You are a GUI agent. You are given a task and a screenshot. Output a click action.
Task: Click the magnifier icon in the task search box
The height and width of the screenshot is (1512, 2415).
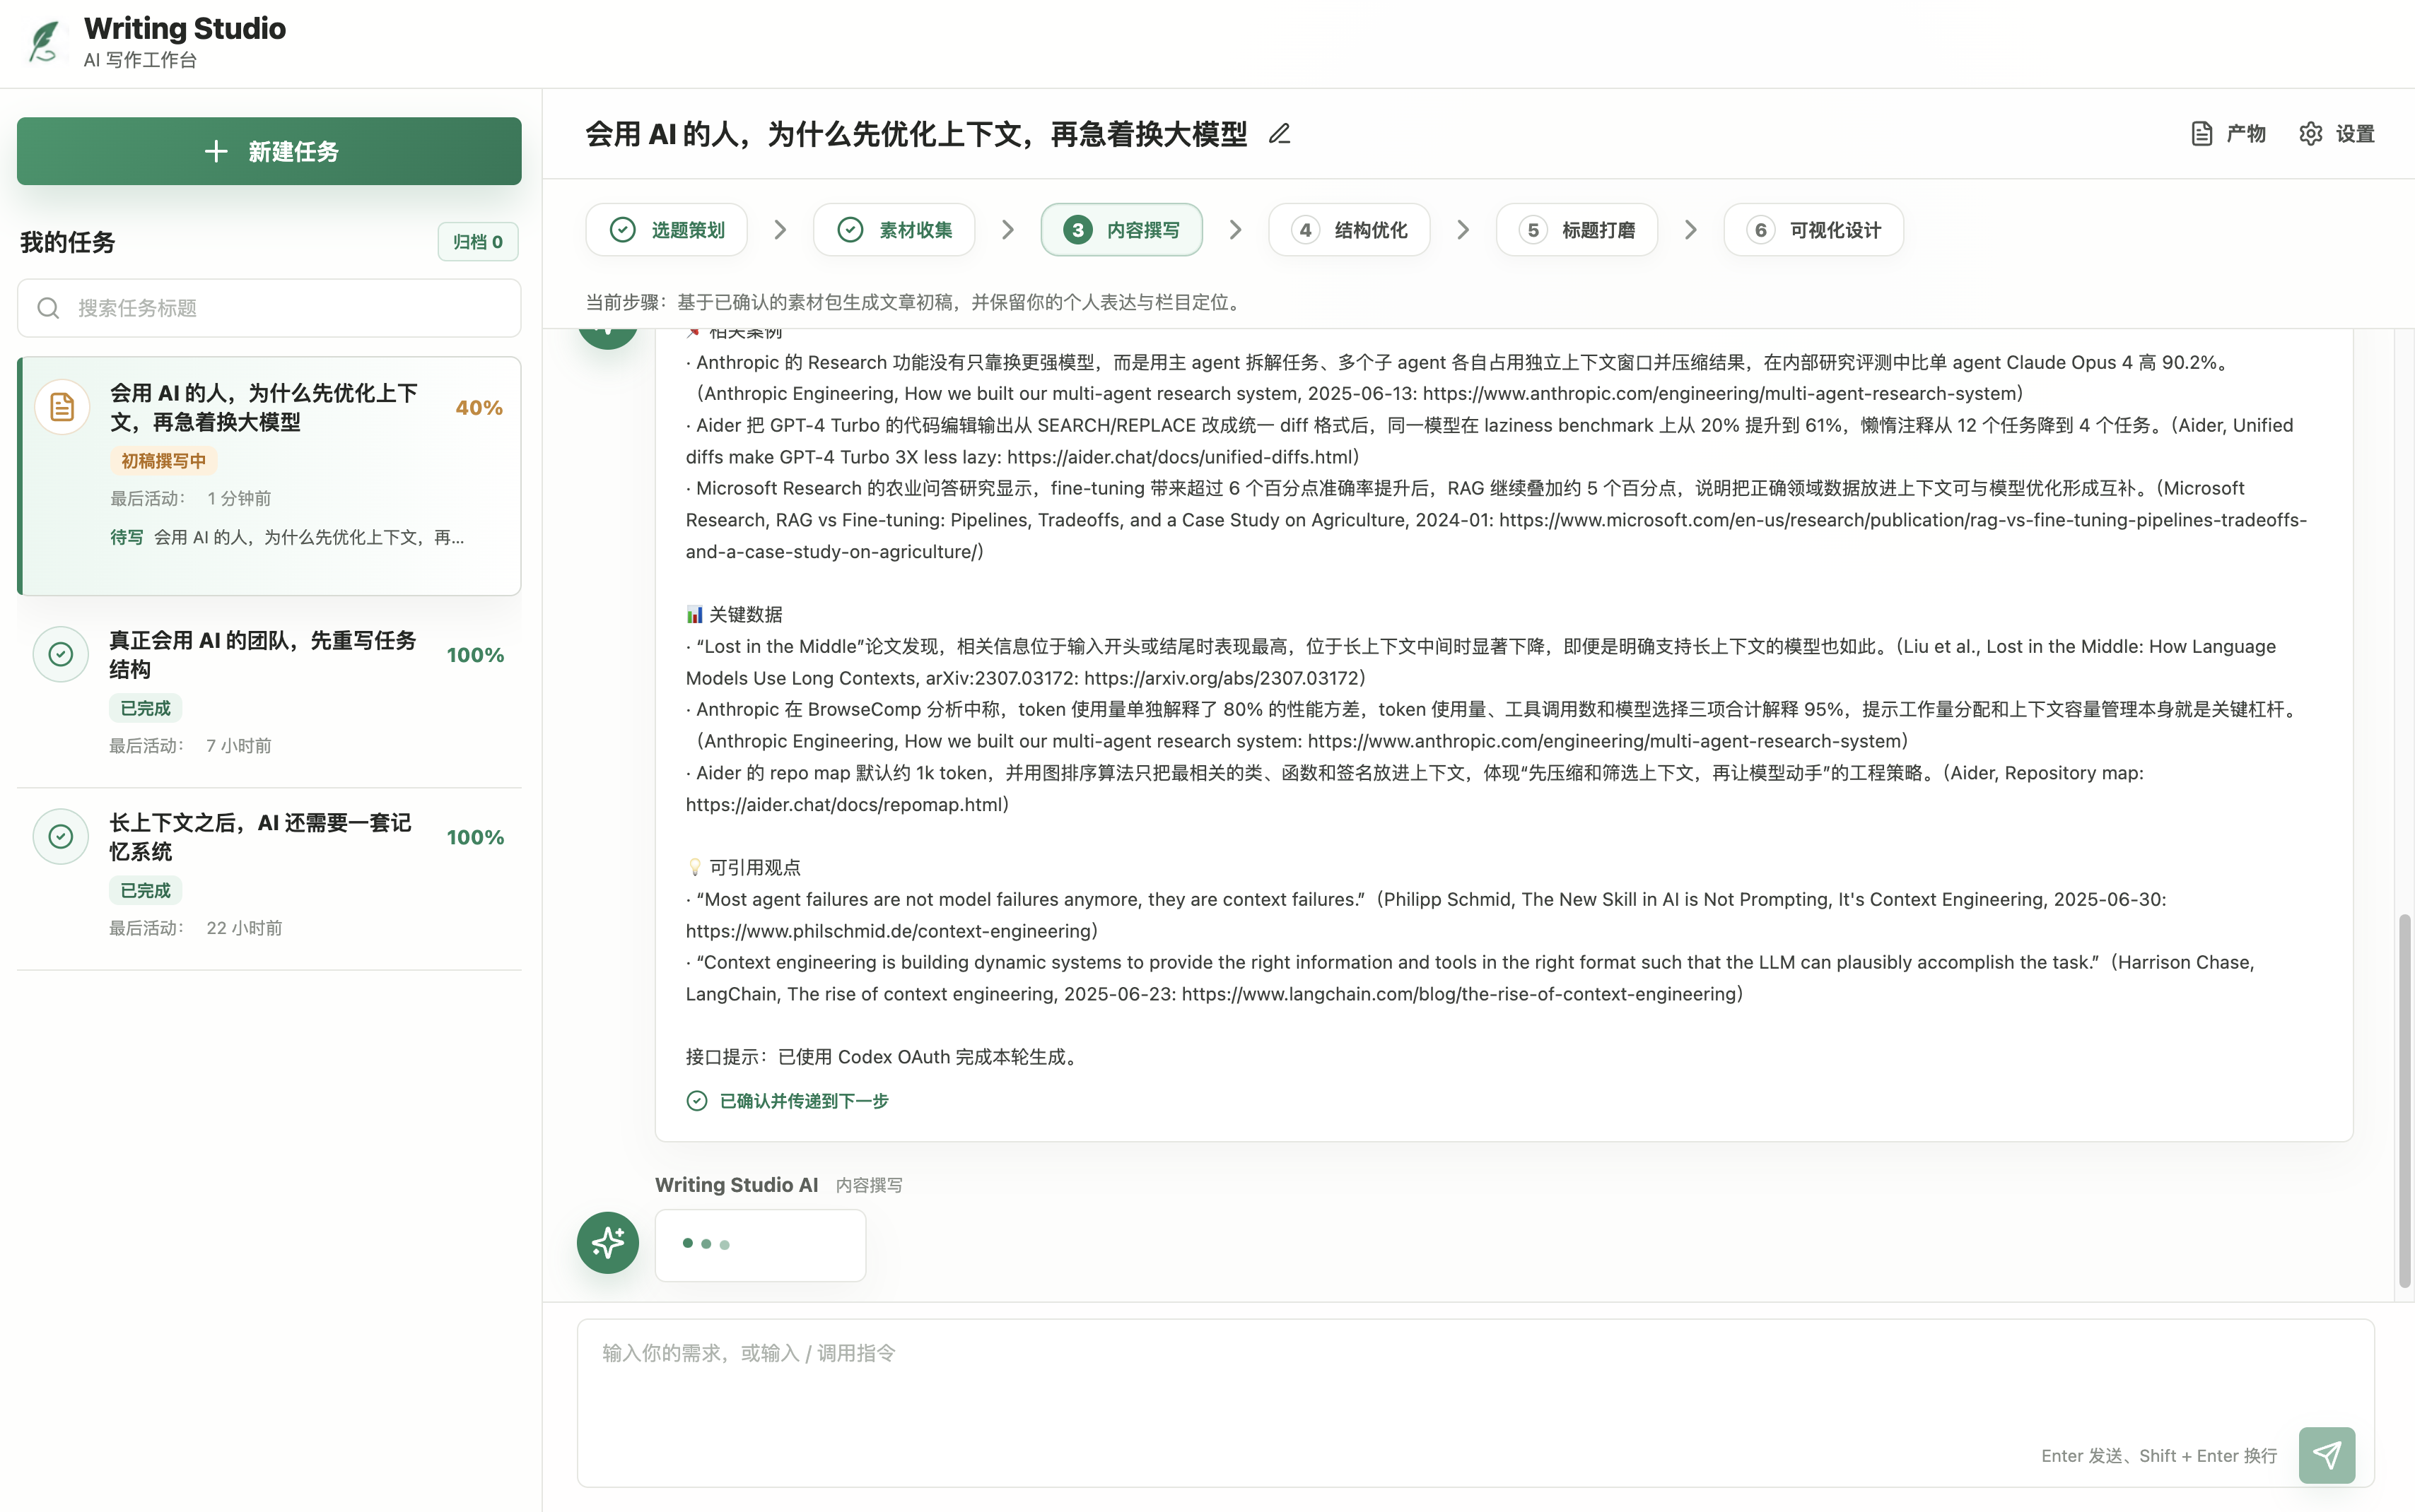(48, 308)
